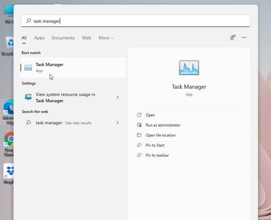This screenshot has width=271, height=220.
Task: Switch to the Apps tab
Action: (39, 38)
